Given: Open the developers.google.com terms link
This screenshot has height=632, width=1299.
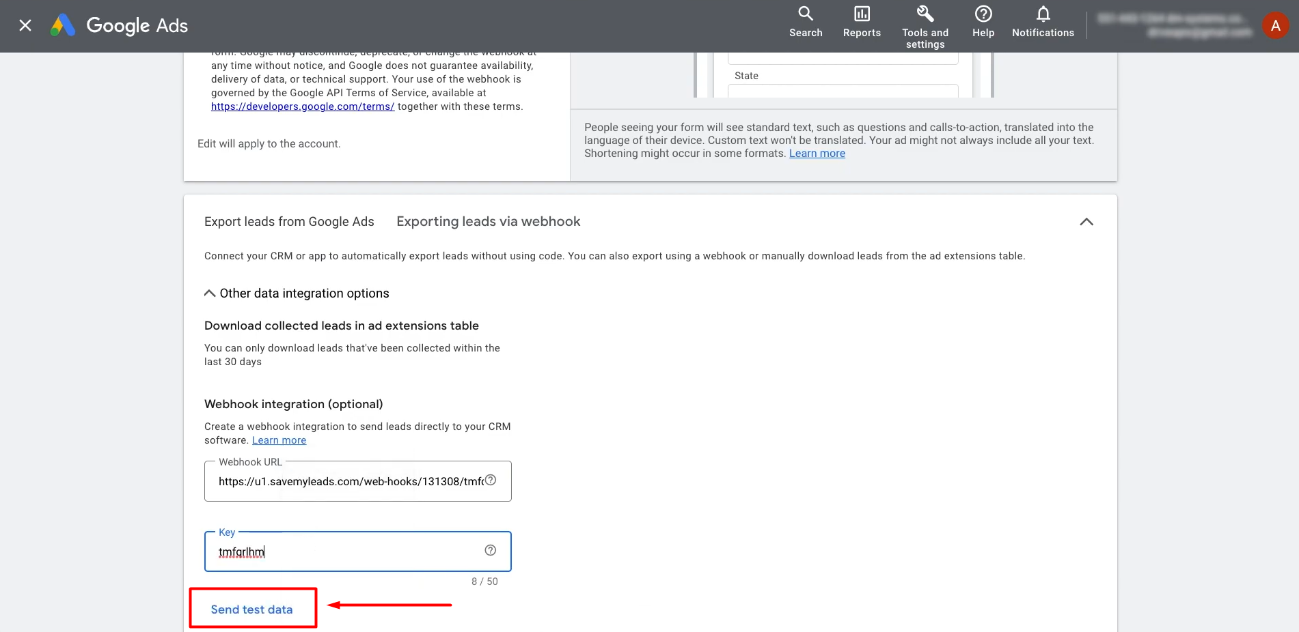Looking at the screenshot, I should (x=302, y=106).
